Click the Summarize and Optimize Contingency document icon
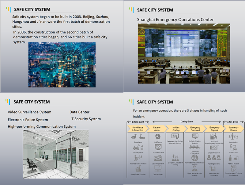This screenshot has width=245, height=185. pyautogui.click(x=233, y=169)
